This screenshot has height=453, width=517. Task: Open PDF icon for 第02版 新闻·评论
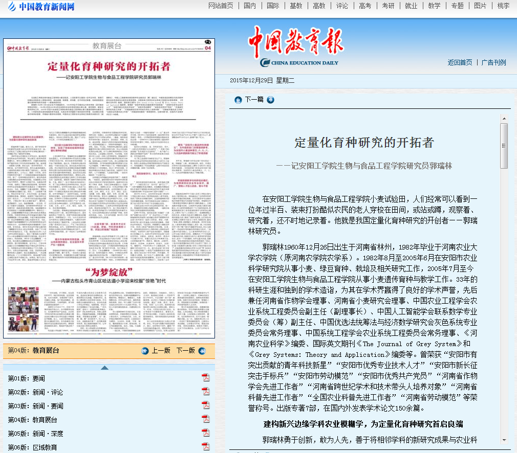click(x=206, y=392)
